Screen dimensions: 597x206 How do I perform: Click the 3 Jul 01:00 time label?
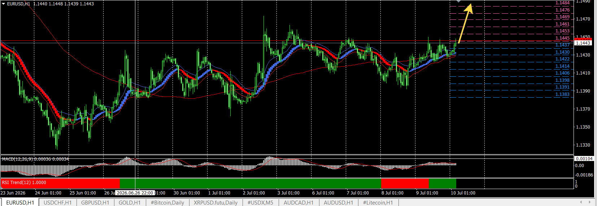288,193
